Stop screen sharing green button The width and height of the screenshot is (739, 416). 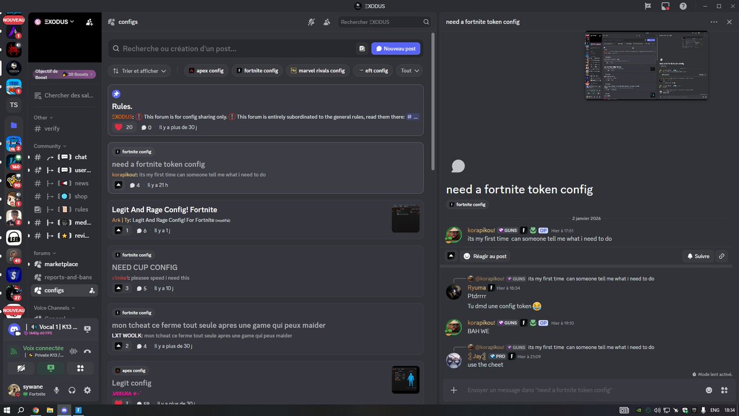coord(50,368)
